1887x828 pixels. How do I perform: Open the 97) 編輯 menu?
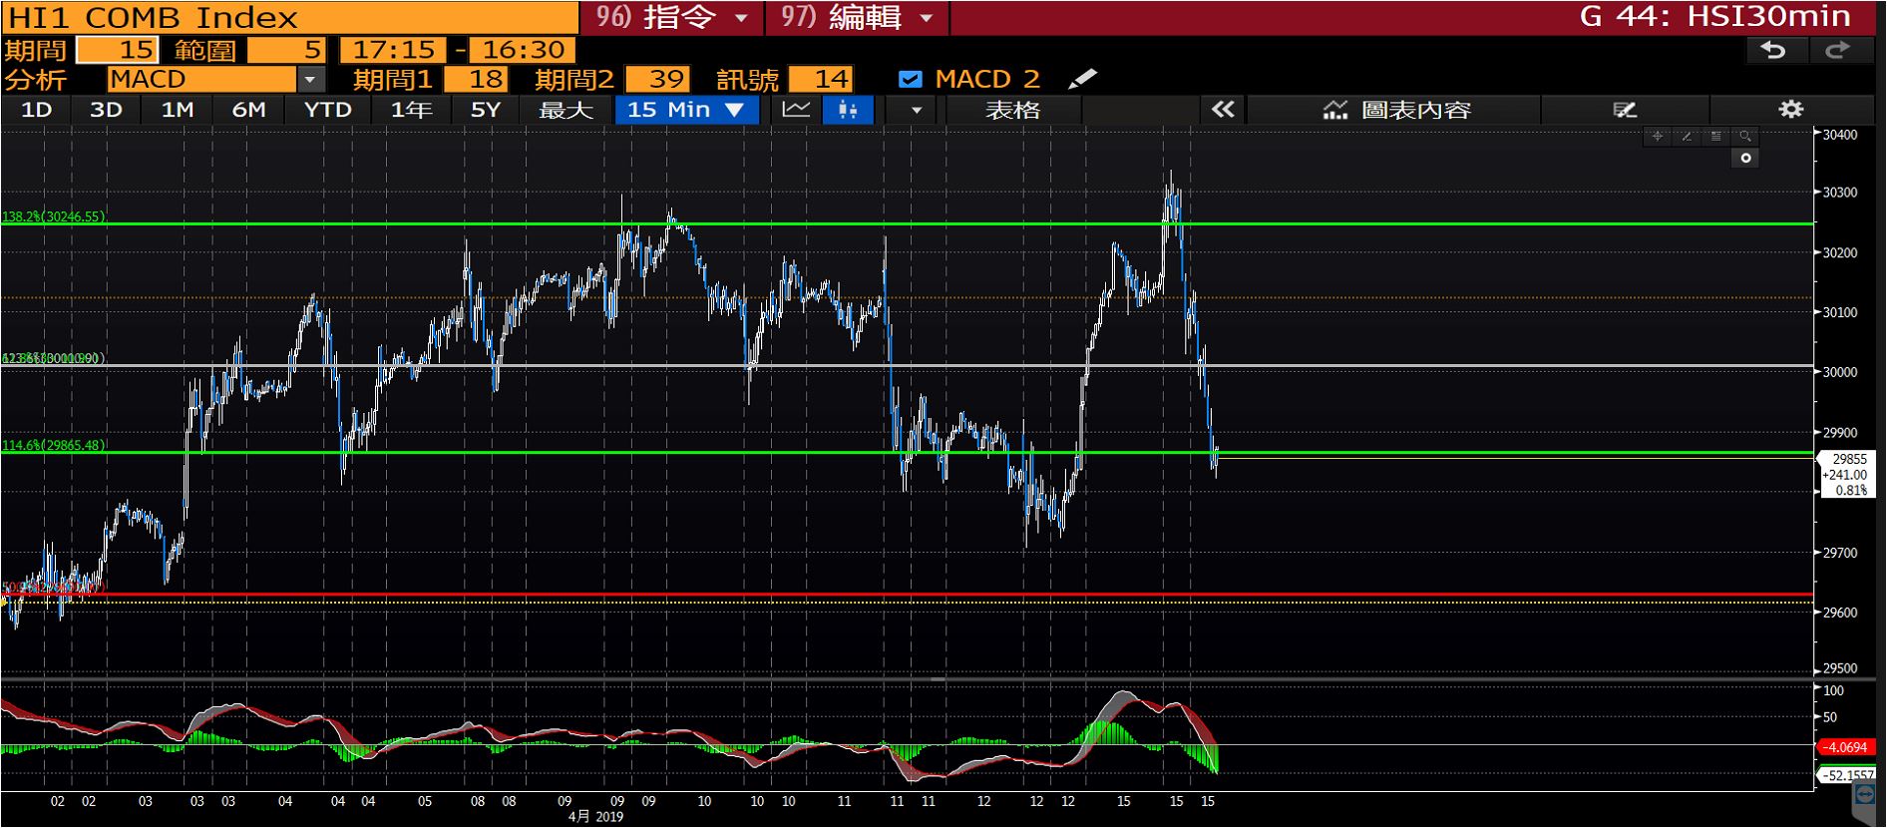(x=858, y=17)
